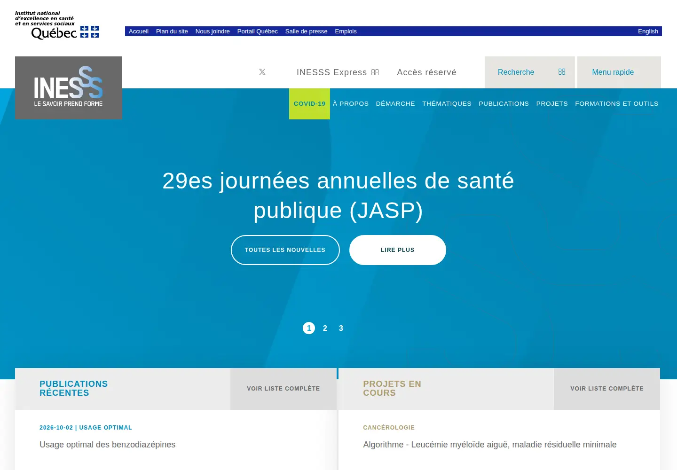Screen dimensions: 677x470
Task: Open the DÉMARCHE menu
Action: (395, 104)
